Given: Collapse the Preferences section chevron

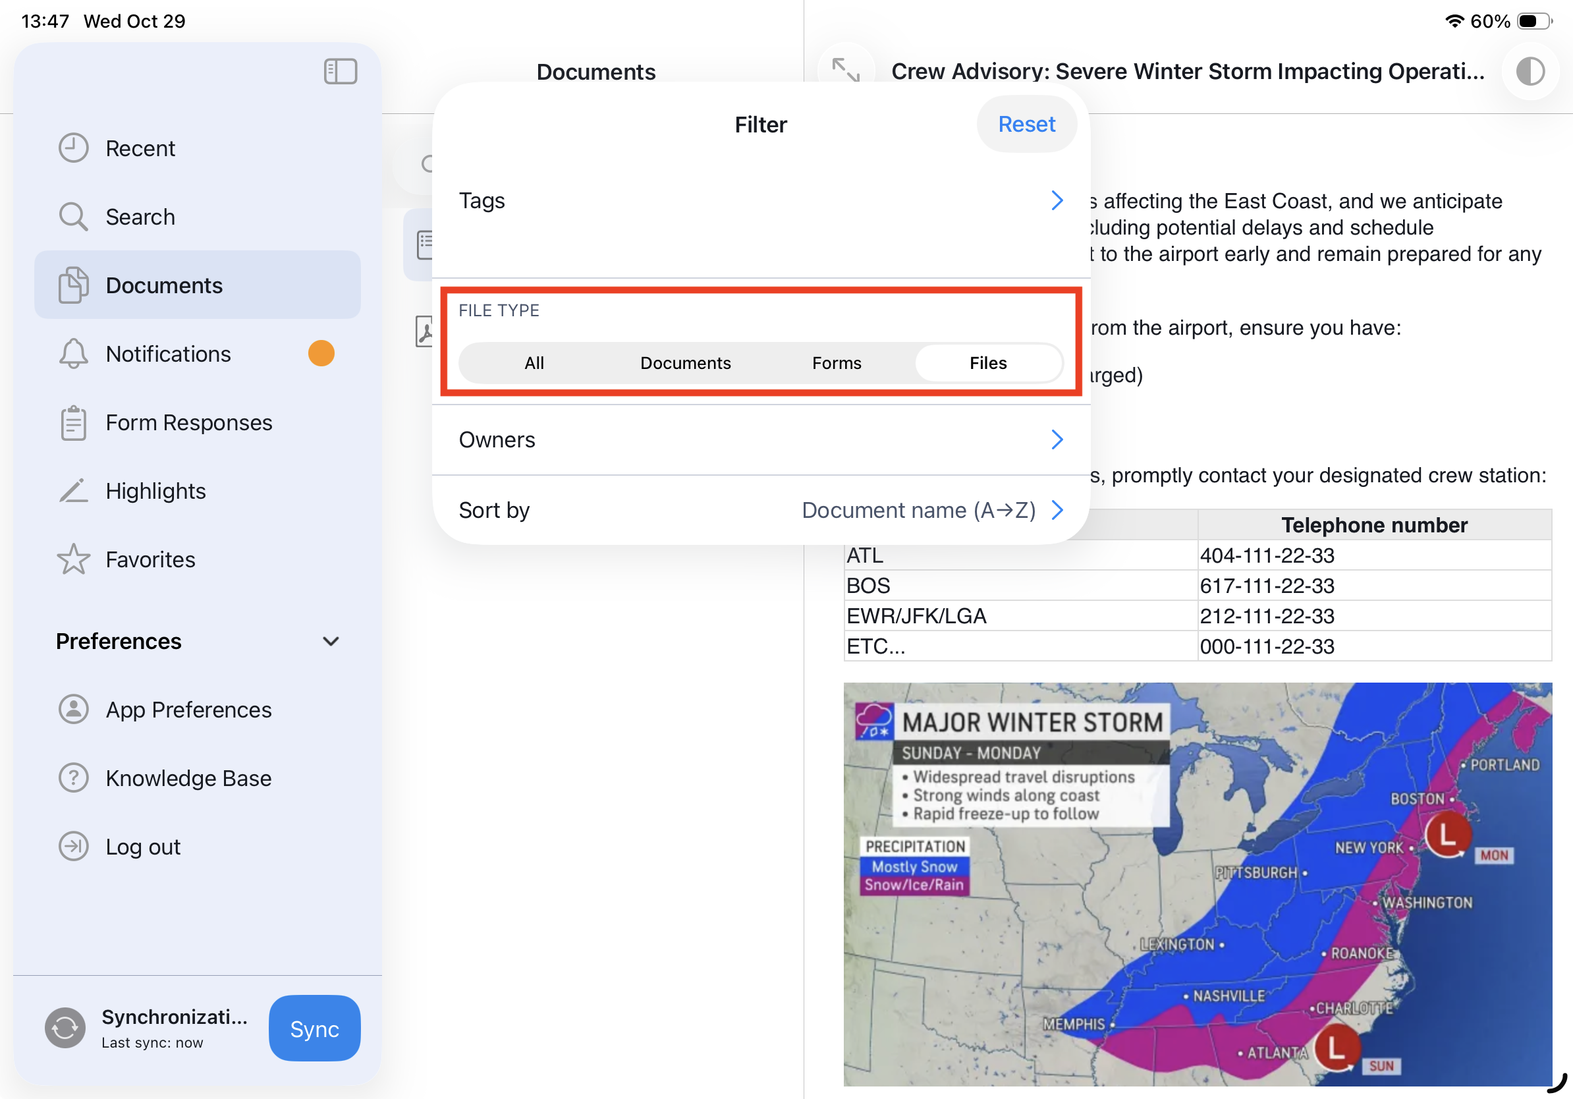Looking at the screenshot, I should coord(331,641).
